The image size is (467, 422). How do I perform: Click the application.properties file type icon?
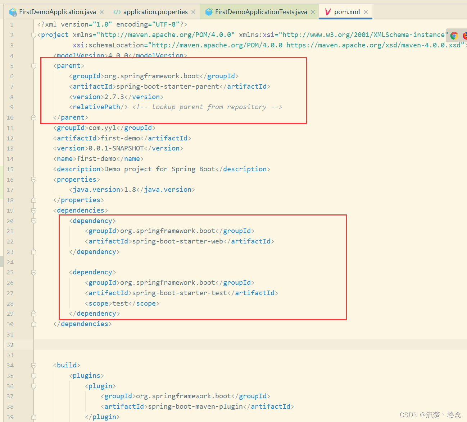tap(117, 12)
